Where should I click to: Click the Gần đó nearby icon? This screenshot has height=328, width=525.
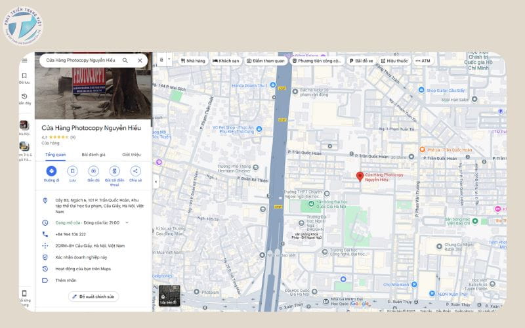click(x=93, y=171)
